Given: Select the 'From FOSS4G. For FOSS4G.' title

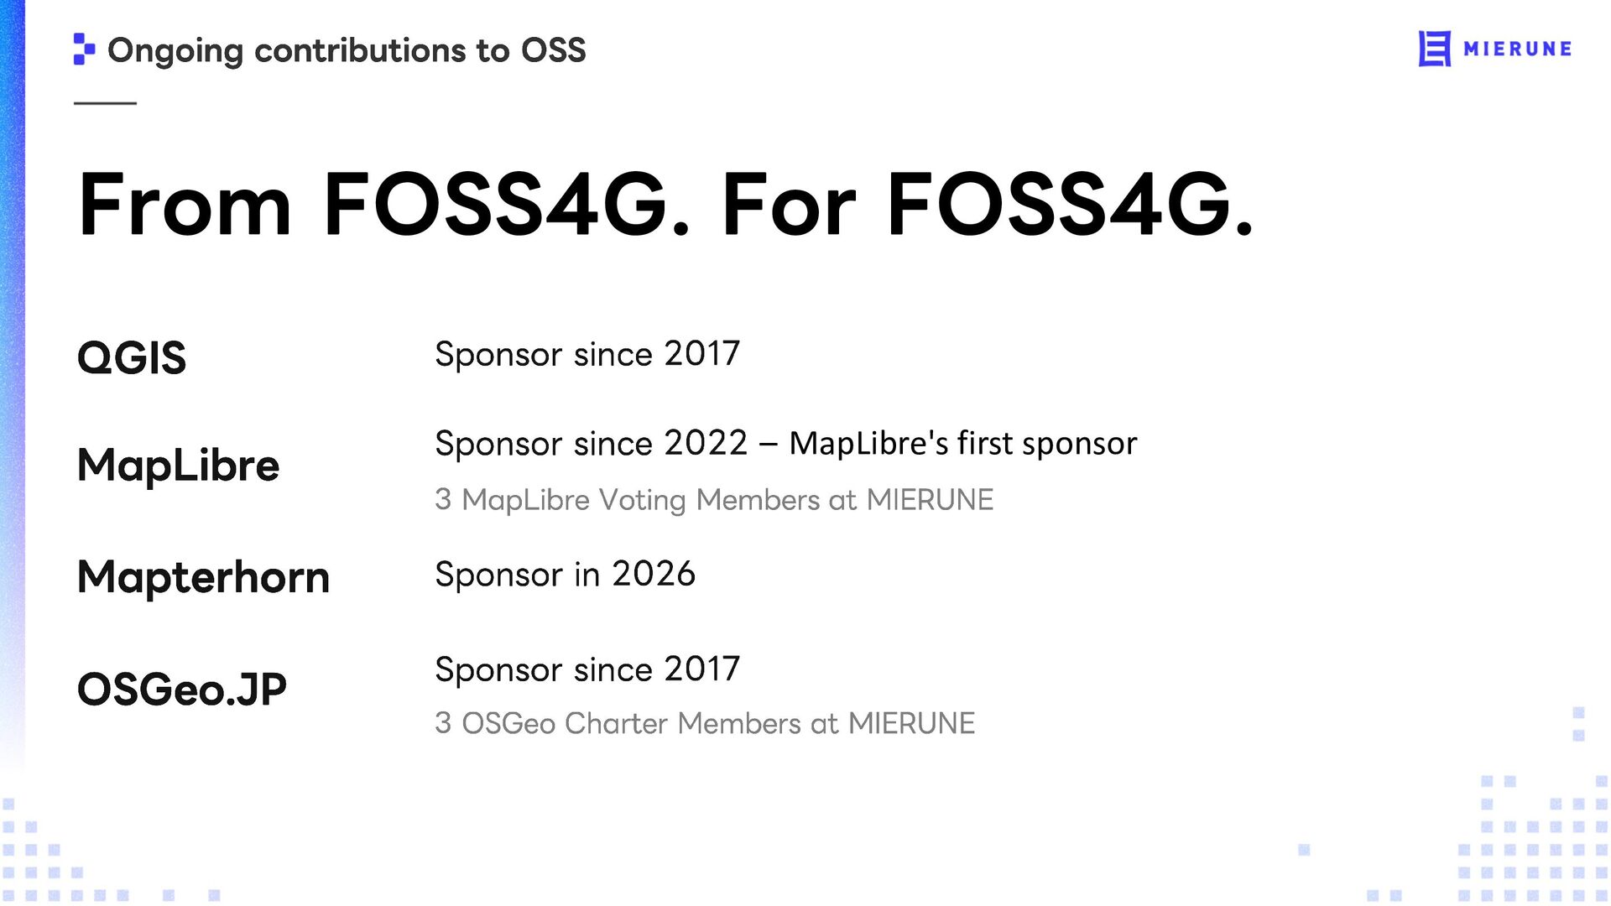Looking at the screenshot, I should (x=665, y=204).
